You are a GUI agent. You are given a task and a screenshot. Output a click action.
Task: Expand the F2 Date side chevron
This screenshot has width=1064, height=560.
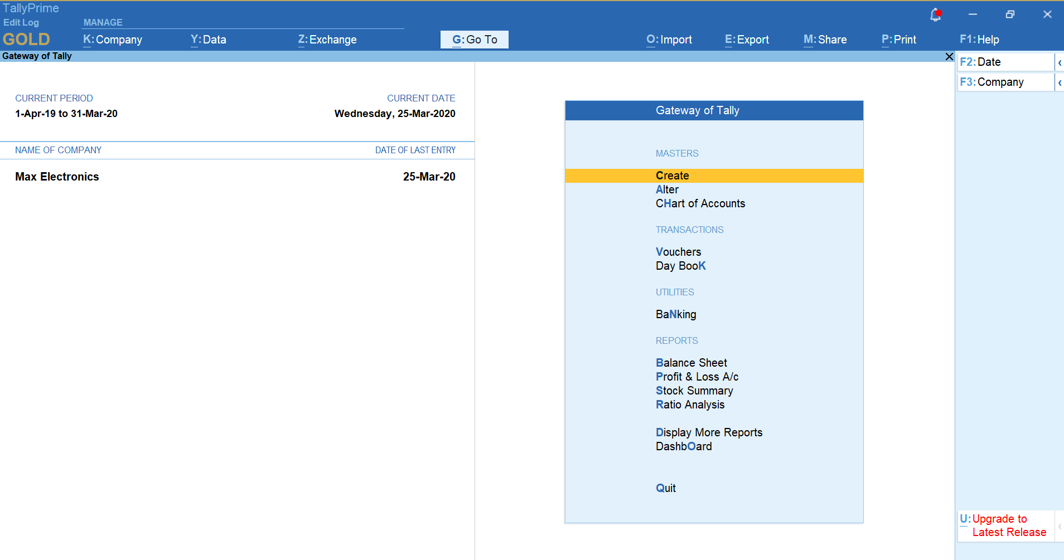tap(1060, 62)
